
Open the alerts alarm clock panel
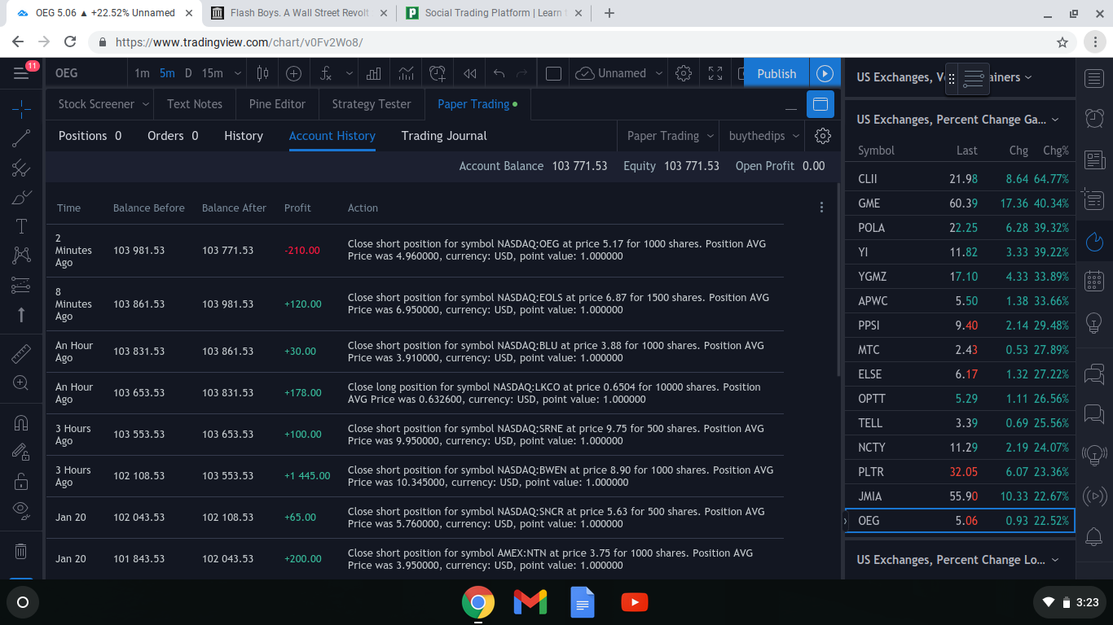click(1094, 119)
